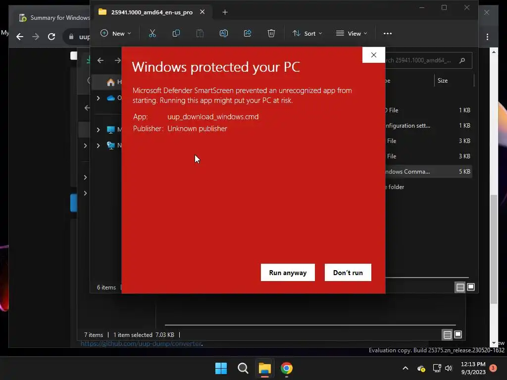
Task: Open the Sort dropdown
Action: point(307,33)
